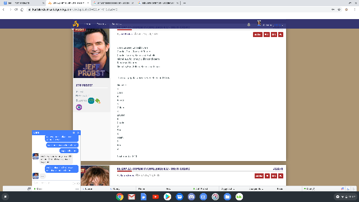
Task: Click the chat partner's avatar beside typing indicator
Action: tap(35, 176)
